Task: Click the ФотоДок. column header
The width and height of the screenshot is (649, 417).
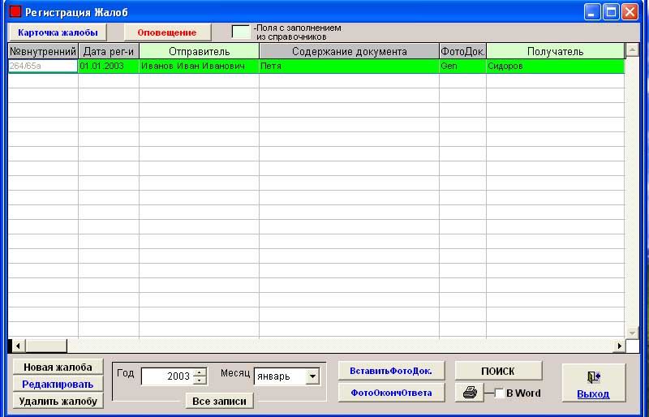Action: coord(462,51)
